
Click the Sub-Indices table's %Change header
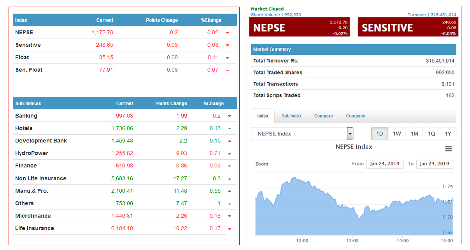tap(214, 104)
